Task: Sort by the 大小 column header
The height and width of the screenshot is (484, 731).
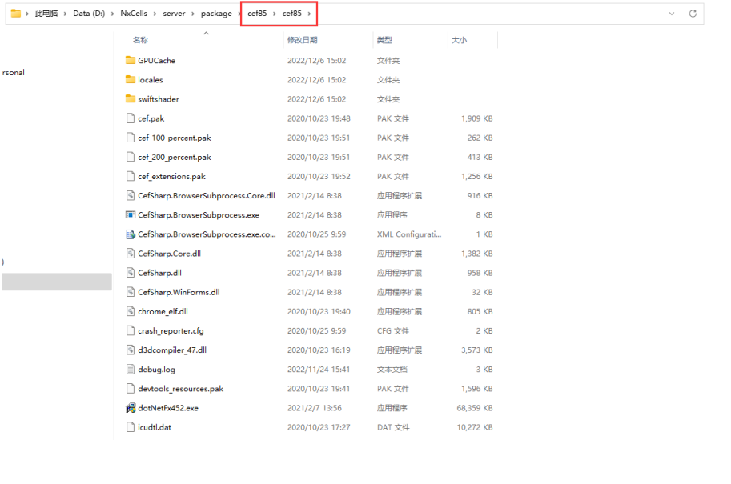Action: coord(459,40)
